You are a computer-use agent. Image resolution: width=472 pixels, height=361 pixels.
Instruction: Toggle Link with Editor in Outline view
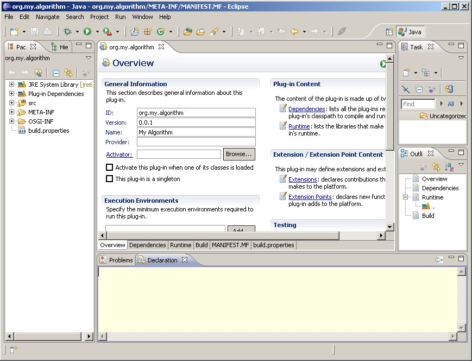[x=436, y=167]
